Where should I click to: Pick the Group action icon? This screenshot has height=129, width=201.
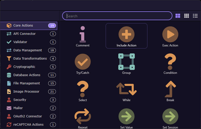tap(126, 62)
